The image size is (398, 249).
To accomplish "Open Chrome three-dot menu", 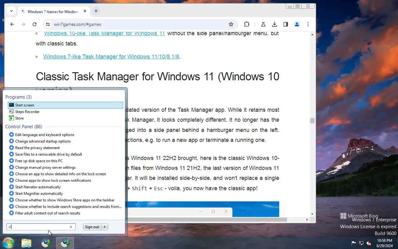I will [x=308, y=24].
